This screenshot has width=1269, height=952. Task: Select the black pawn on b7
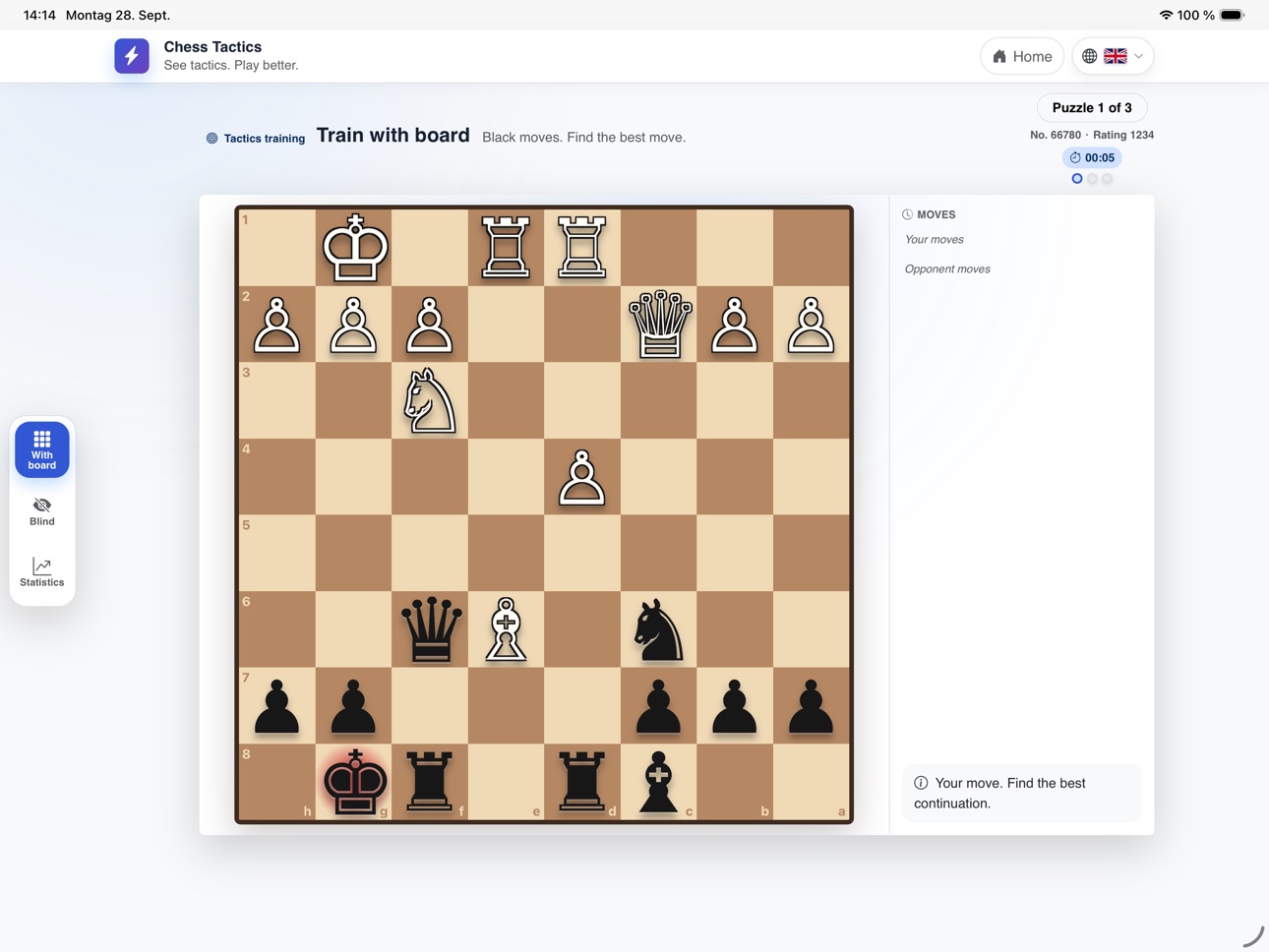[735, 706]
